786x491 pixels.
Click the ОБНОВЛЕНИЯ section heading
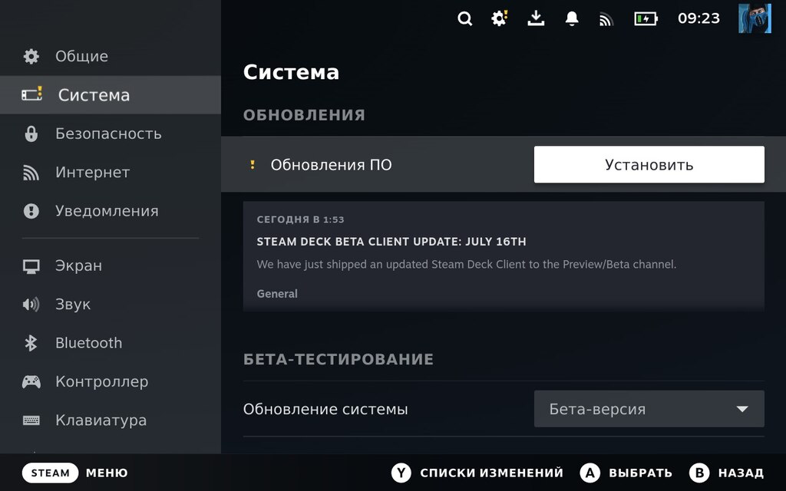click(304, 115)
